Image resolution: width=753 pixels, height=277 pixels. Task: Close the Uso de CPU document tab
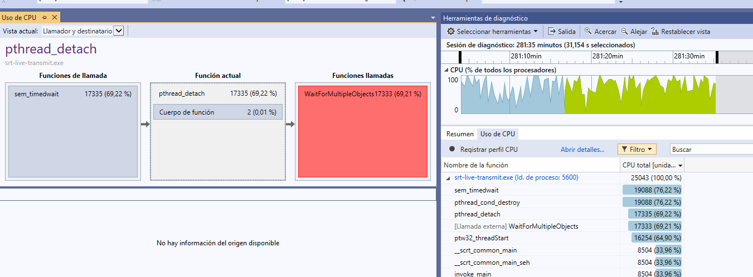[55, 18]
